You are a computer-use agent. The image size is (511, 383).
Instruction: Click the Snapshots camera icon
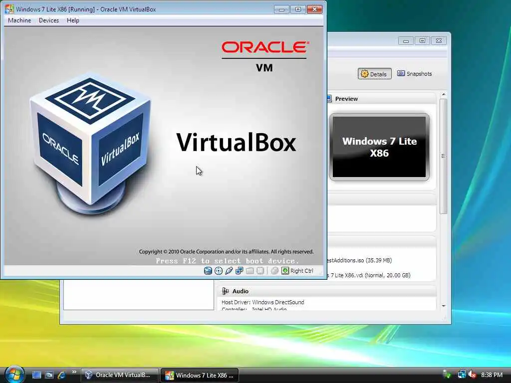[x=401, y=73]
